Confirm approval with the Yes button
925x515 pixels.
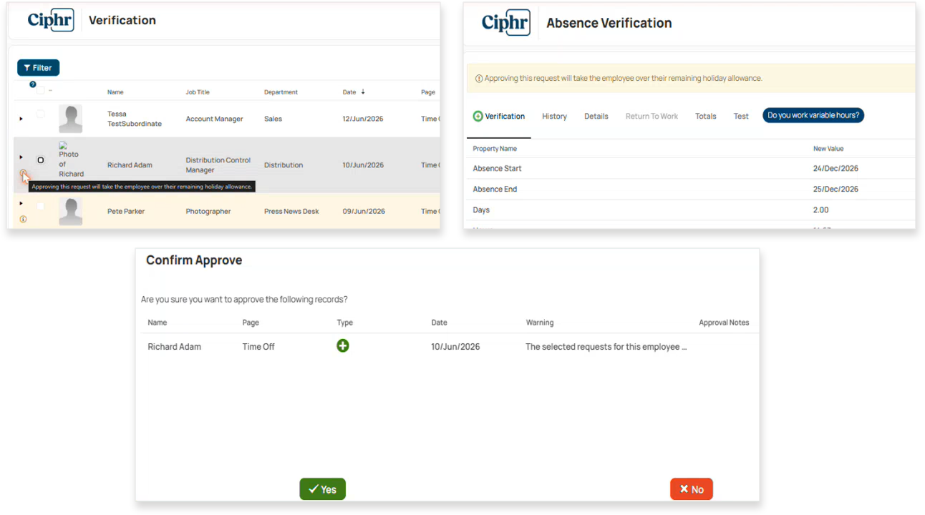tap(322, 489)
